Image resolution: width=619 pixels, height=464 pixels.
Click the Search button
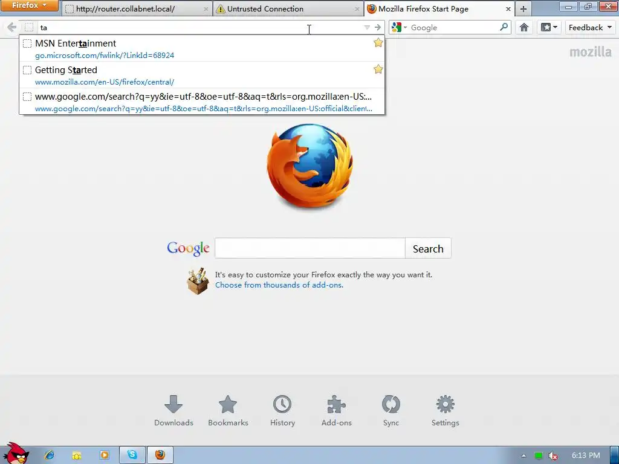(428, 248)
